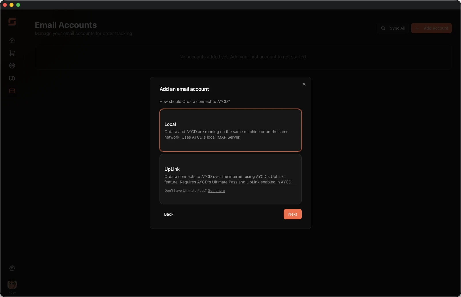The image size is (461, 297).
Task: Click the yellow minimize window button
Action: (12, 5)
